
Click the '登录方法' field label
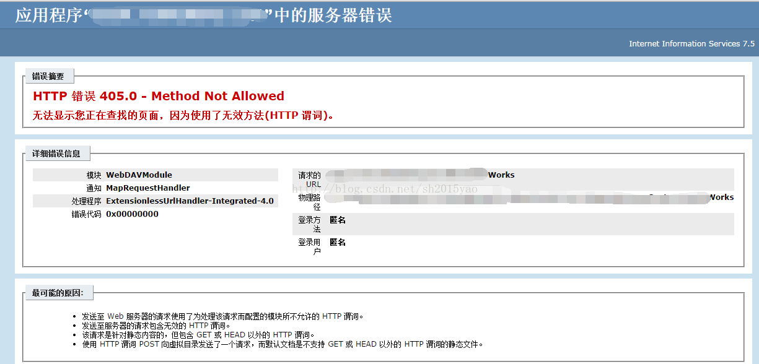tap(309, 224)
